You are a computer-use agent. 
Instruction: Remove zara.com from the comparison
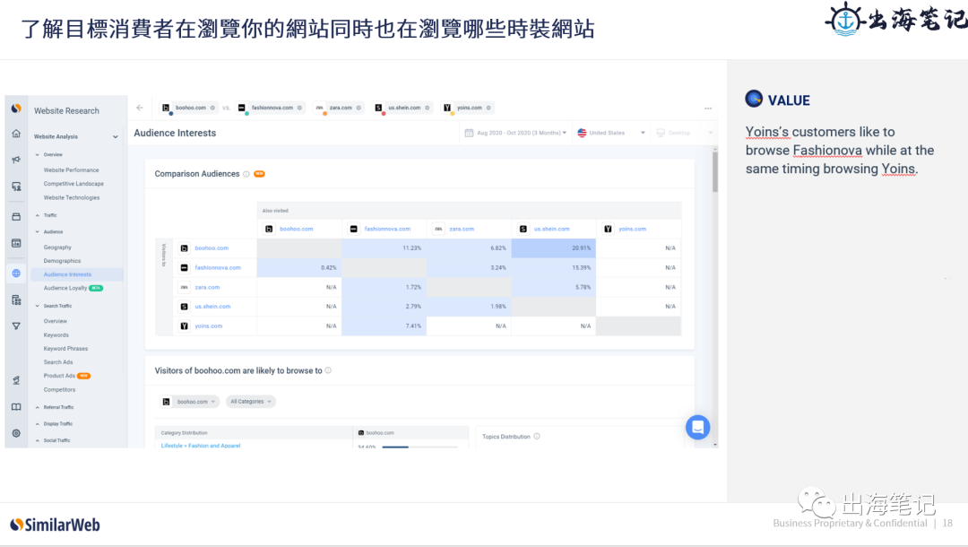(x=358, y=107)
